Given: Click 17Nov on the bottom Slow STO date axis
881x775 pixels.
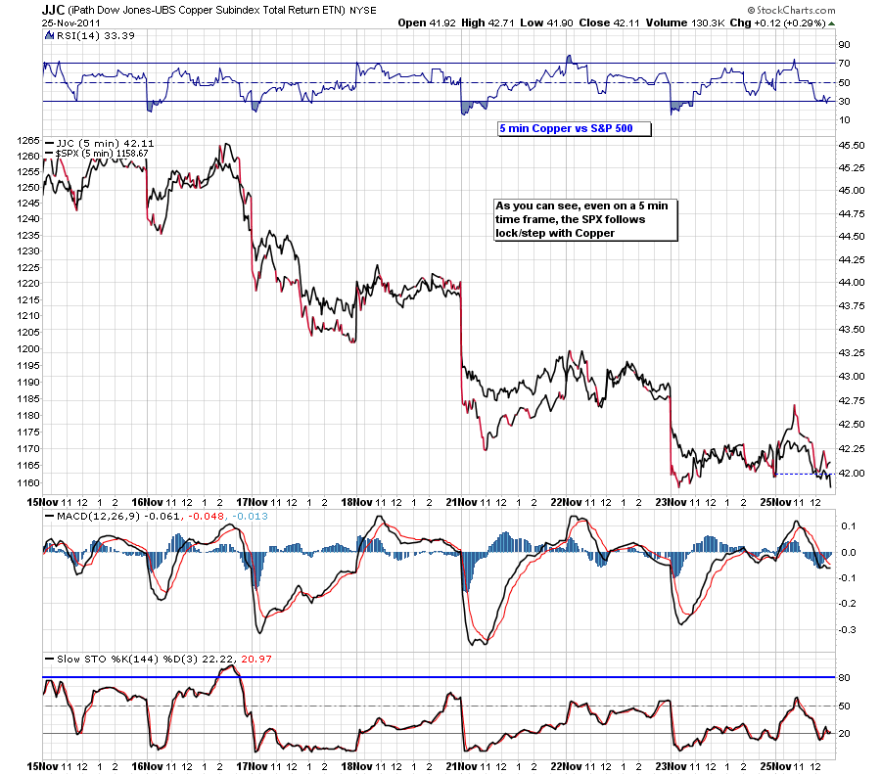Looking at the screenshot, I should point(252,766).
